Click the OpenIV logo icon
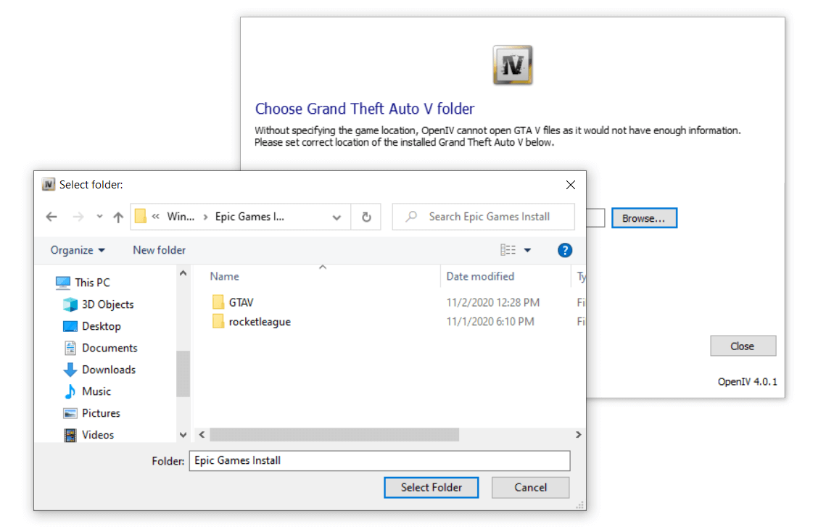Screen dimensions: 826x532 click(x=513, y=64)
